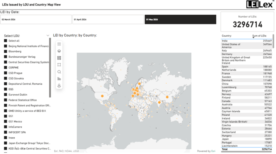Select the Cayman Islands row in table

(x=246, y=111)
